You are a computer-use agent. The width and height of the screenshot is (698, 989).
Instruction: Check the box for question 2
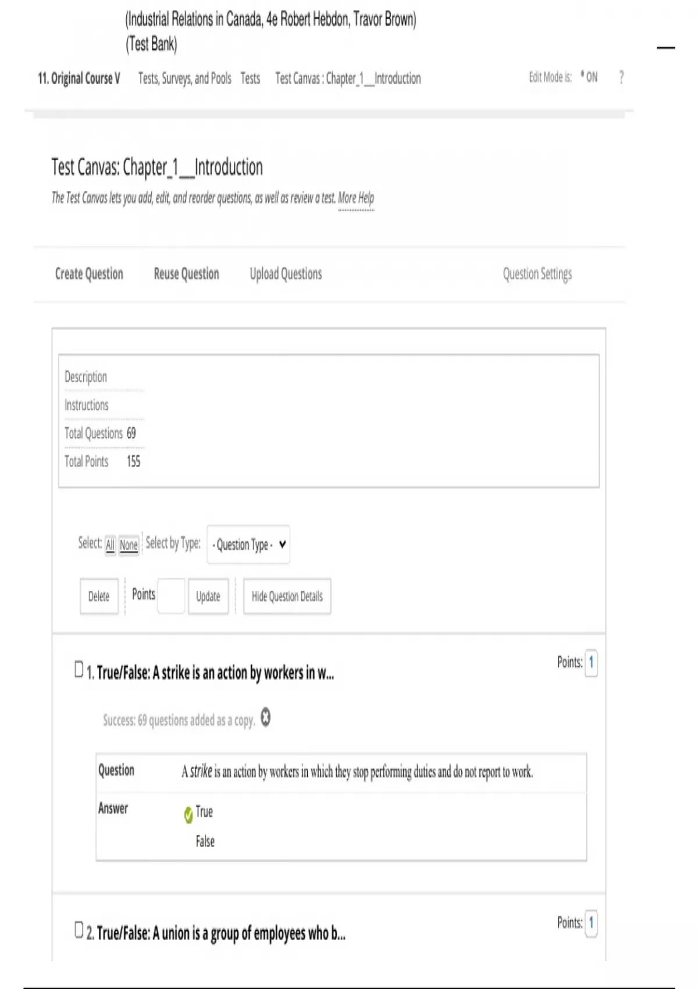click(79, 930)
